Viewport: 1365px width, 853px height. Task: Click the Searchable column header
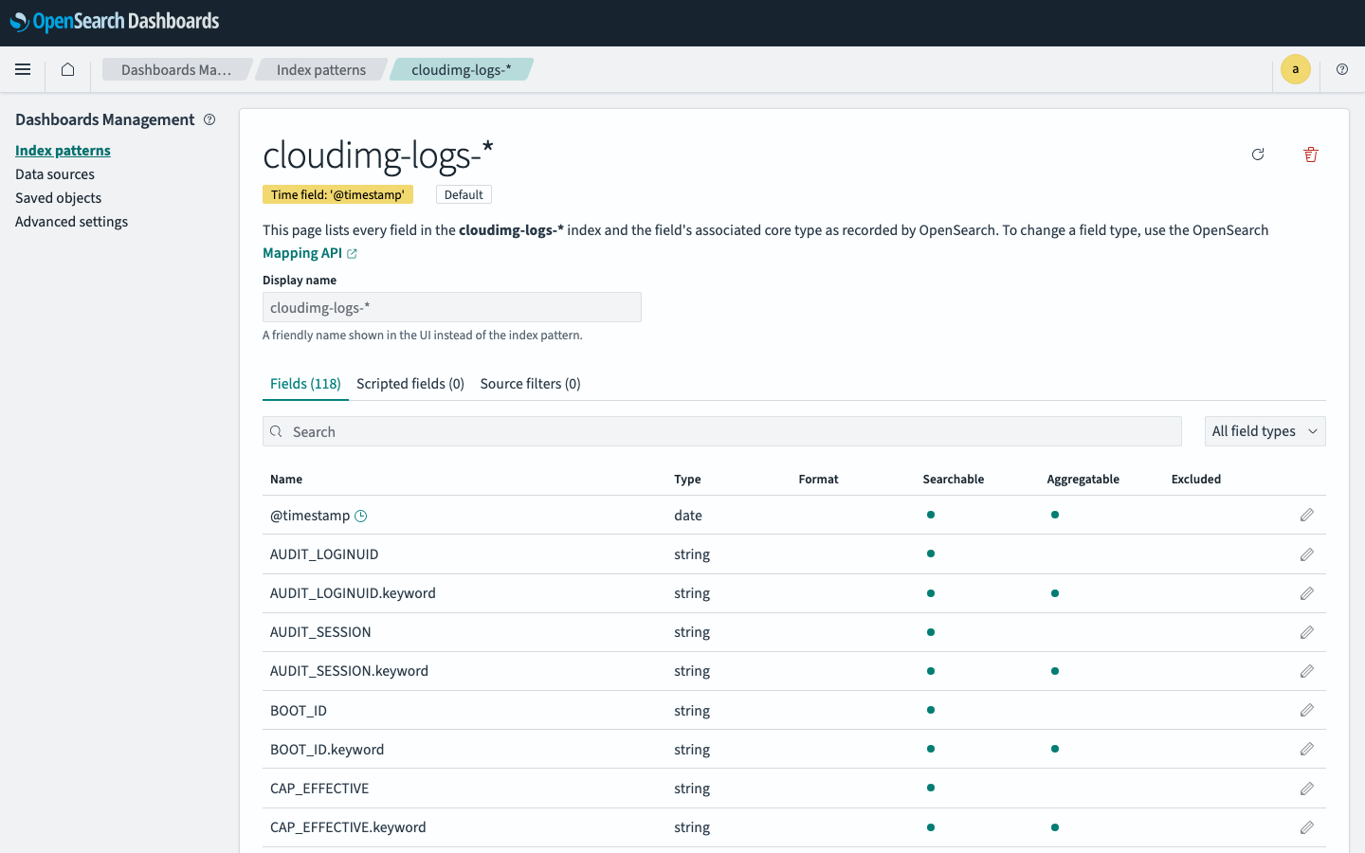(953, 480)
